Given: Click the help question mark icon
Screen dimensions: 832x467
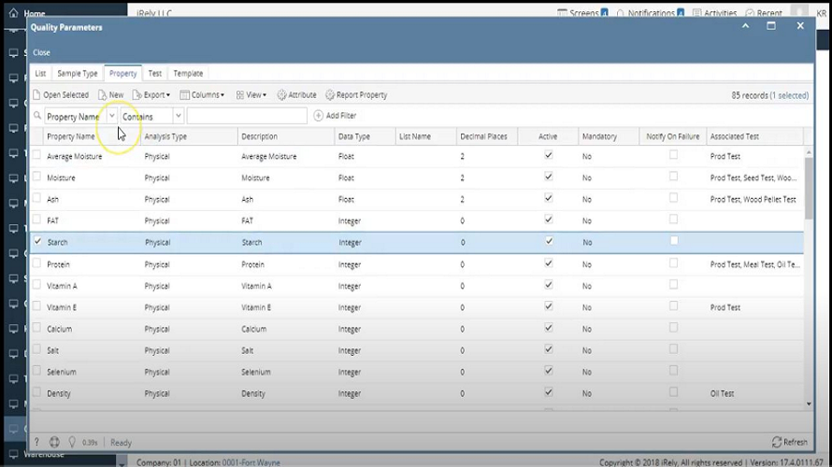Looking at the screenshot, I should [36, 442].
